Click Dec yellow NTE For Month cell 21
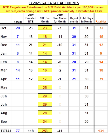Viewport: 108px width, 133px height. [45, 45]
